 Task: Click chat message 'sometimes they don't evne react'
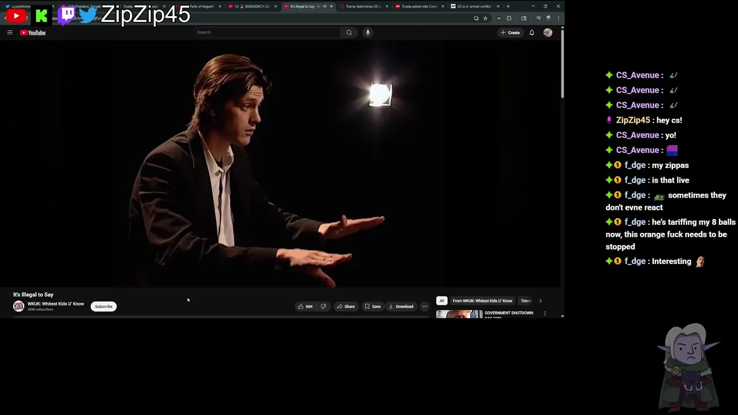(x=666, y=201)
